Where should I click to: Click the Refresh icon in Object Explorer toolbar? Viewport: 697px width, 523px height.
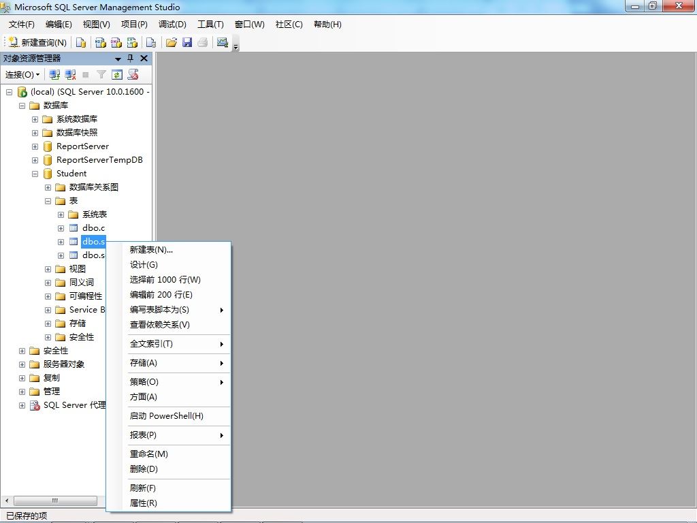point(117,75)
